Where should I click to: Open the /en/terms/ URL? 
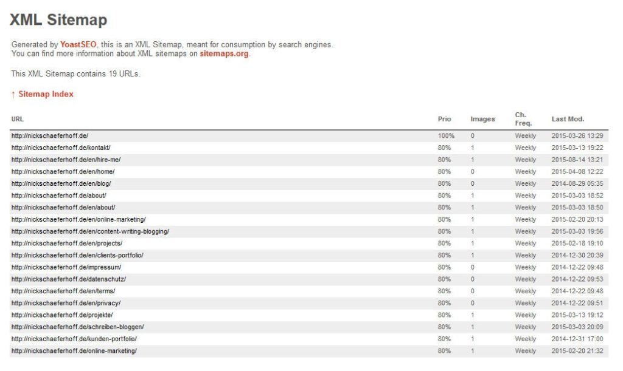(x=63, y=291)
